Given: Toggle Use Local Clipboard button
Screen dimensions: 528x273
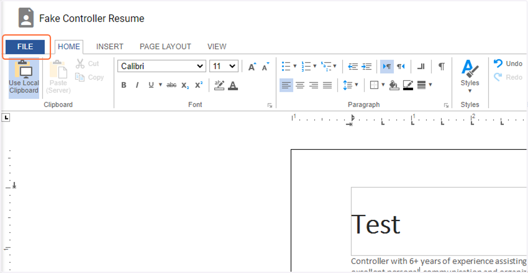Looking at the screenshot, I should coord(24,78).
